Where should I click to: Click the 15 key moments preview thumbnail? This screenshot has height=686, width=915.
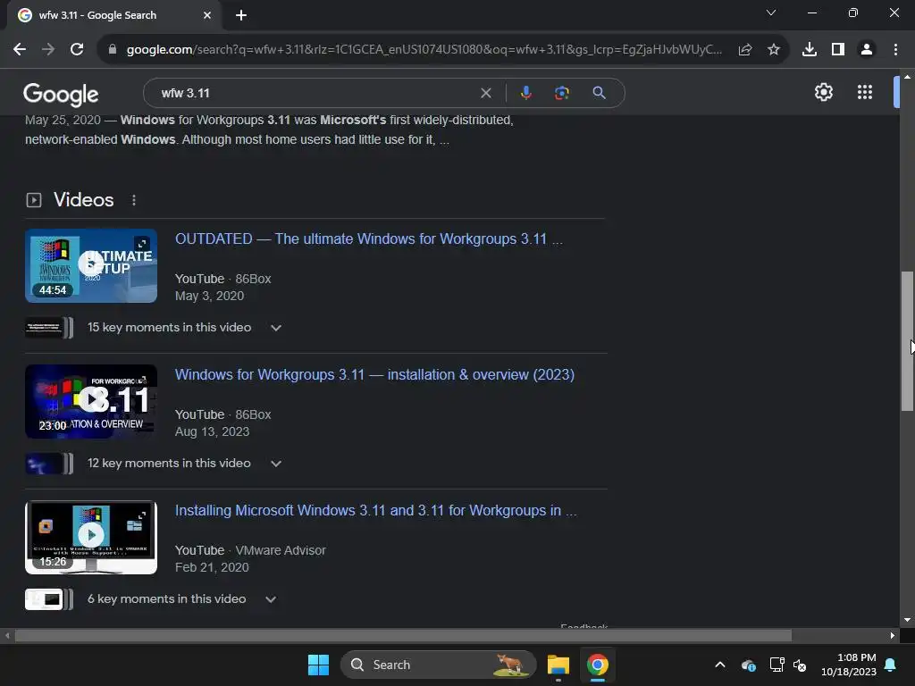pos(49,328)
